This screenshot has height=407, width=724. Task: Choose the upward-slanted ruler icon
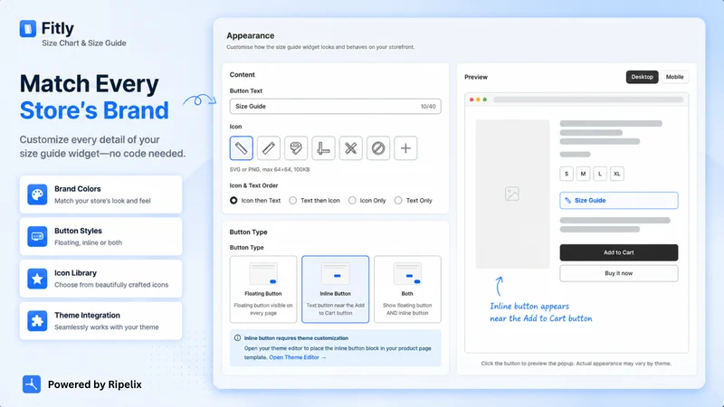(269, 148)
